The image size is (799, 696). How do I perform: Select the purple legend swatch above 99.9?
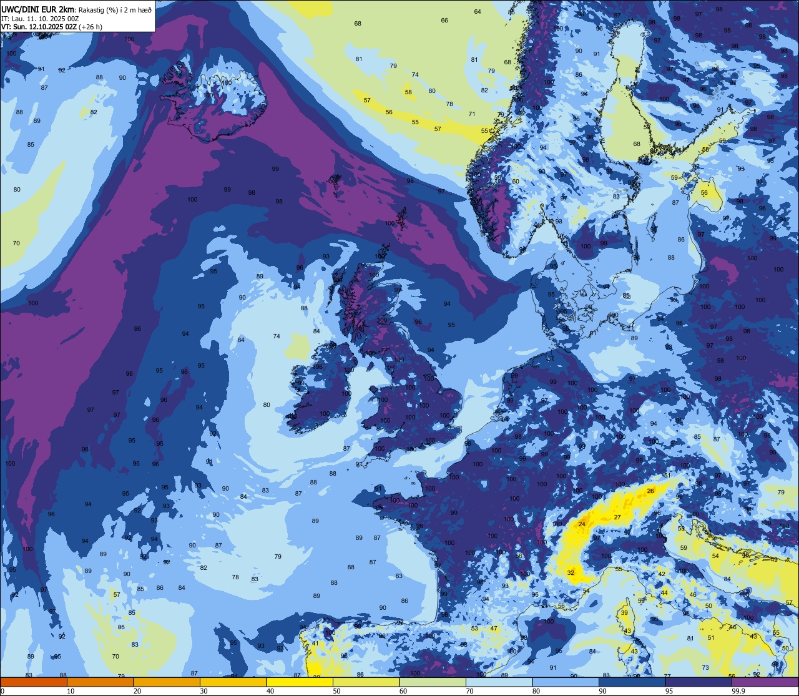pos(765,682)
